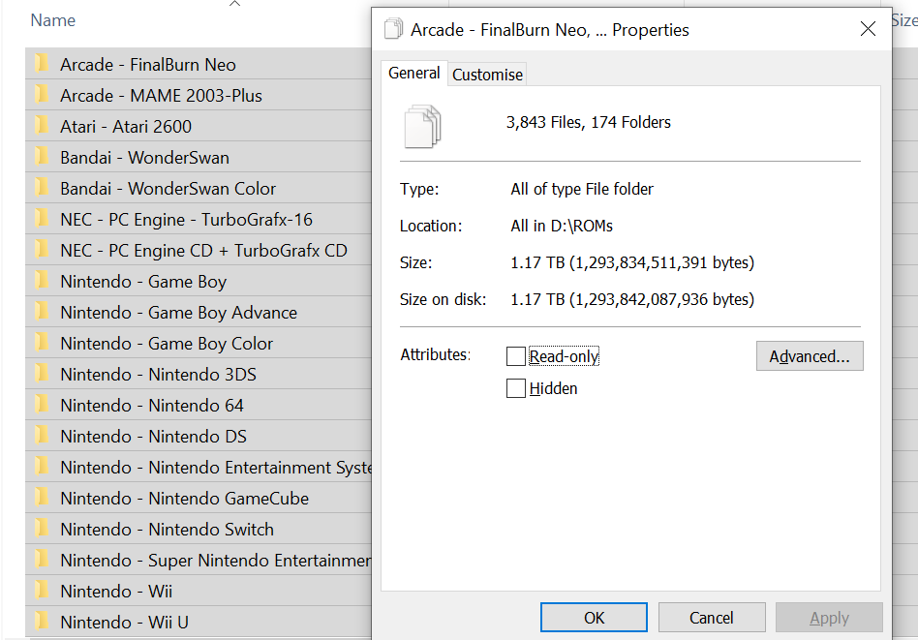Click folder icon beside Nintendo - Game Boy

pyautogui.click(x=42, y=280)
